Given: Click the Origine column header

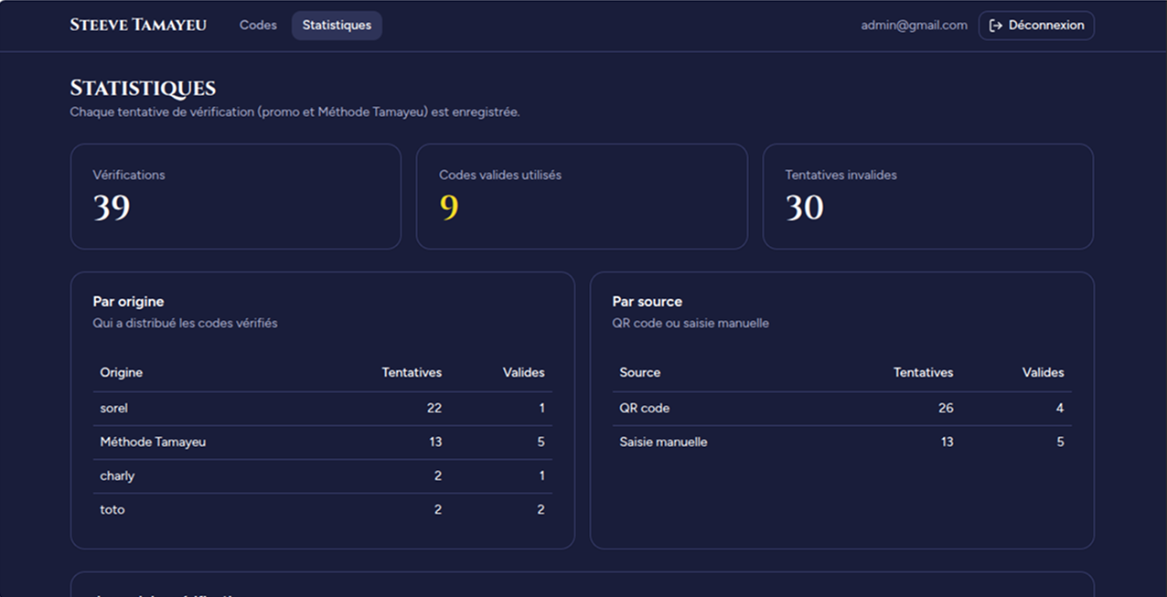Looking at the screenshot, I should point(122,372).
